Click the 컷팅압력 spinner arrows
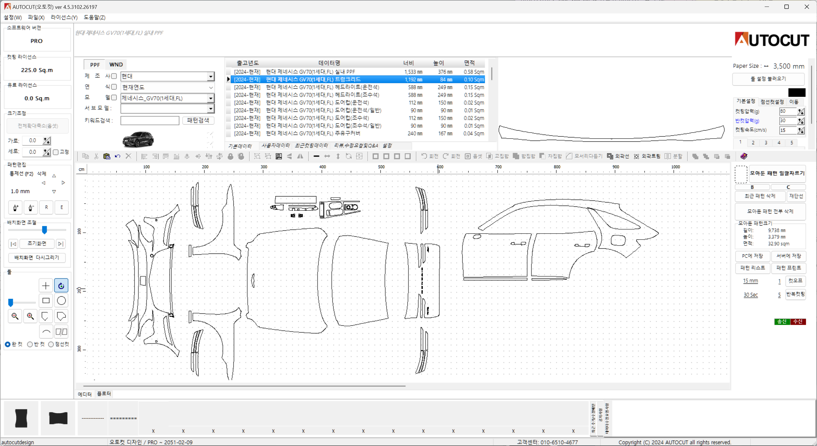 pos(801,112)
